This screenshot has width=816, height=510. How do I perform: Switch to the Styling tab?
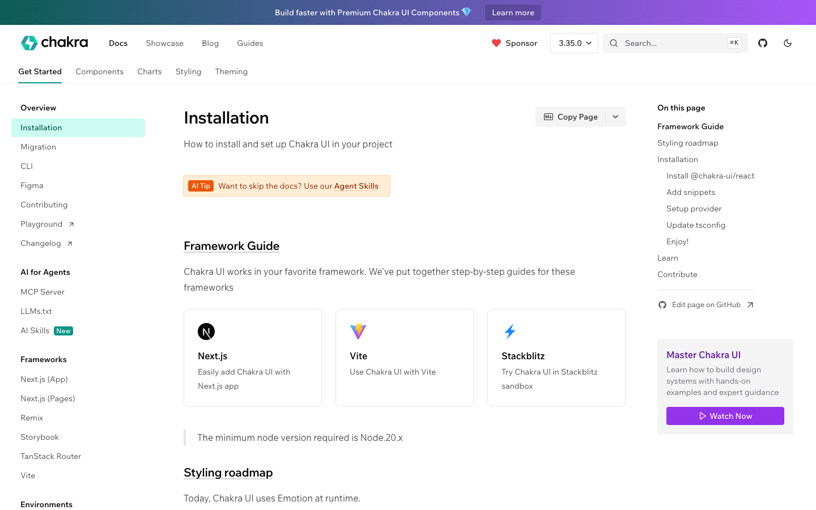tap(188, 71)
